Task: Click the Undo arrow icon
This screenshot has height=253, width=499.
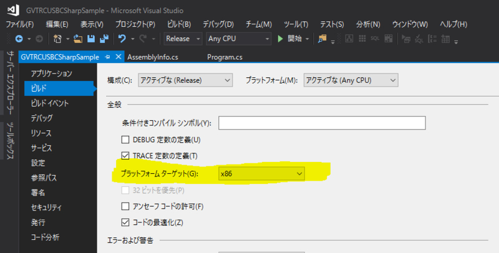Action: coord(122,39)
